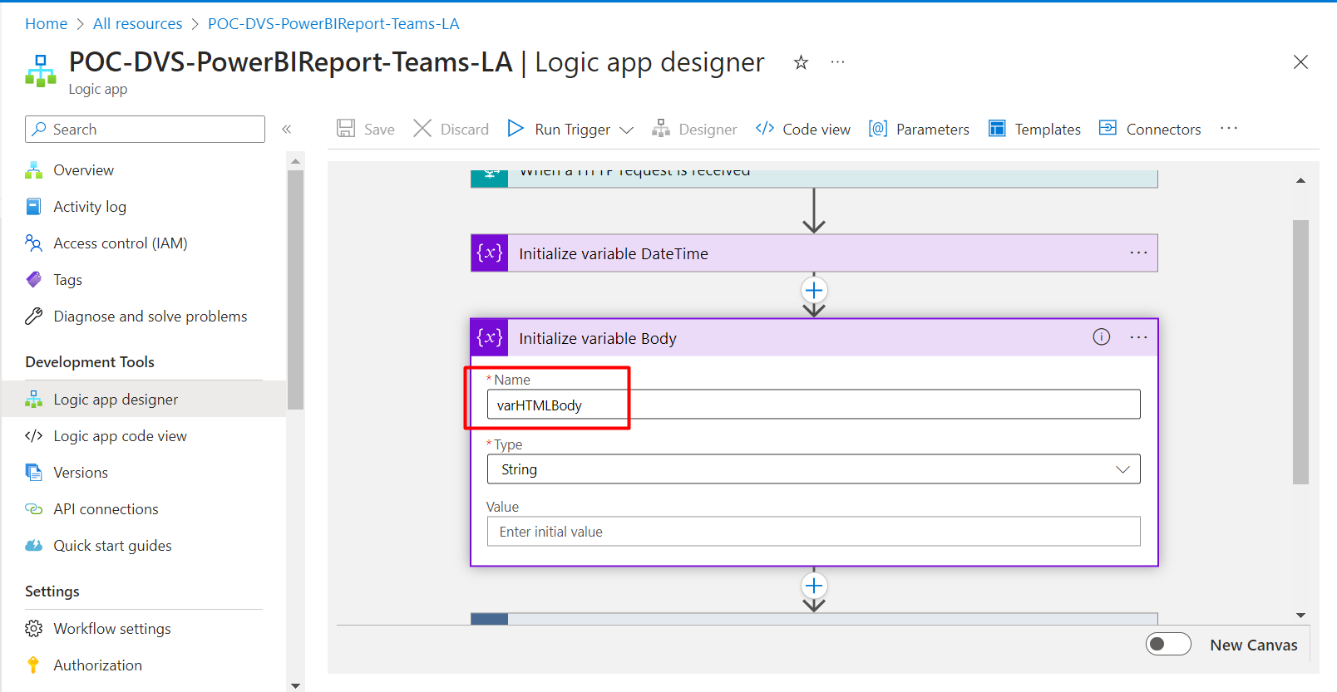The width and height of the screenshot is (1337, 692).
Task: Click the Parameters icon in toolbar
Action: click(878, 128)
